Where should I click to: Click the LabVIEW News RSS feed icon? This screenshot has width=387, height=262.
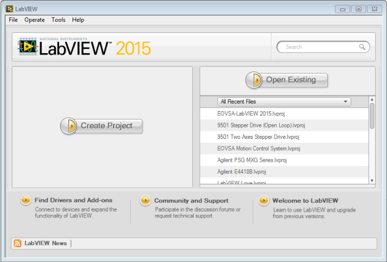click(17, 243)
